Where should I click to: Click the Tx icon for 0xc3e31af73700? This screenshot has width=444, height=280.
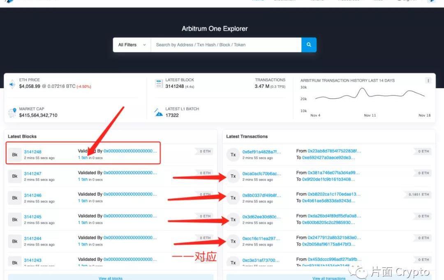pyautogui.click(x=233, y=262)
